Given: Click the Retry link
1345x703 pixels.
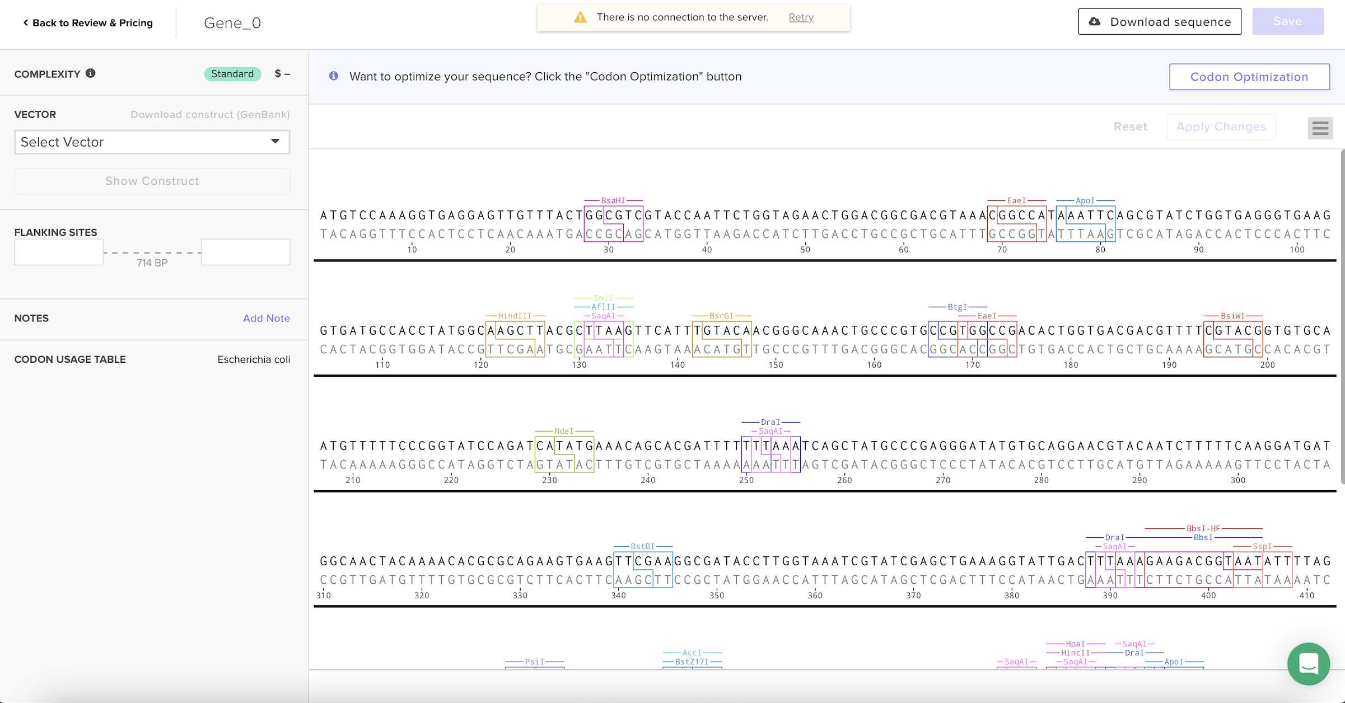Looking at the screenshot, I should pyautogui.click(x=801, y=17).
